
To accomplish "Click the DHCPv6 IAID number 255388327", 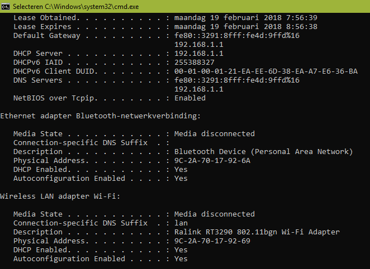I will [x=194, y=63].
